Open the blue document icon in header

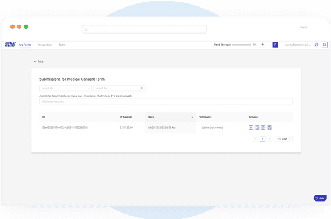point(275,45)
